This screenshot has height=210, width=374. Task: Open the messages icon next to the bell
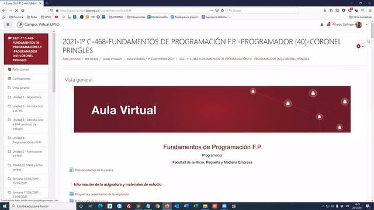tap(328, 24)
